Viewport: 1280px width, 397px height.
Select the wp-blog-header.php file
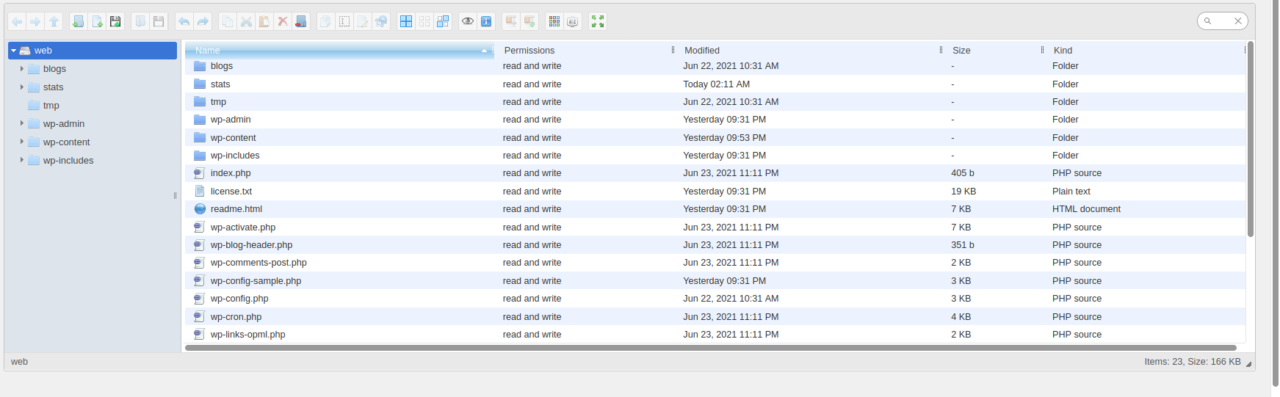tap(715, 245)
